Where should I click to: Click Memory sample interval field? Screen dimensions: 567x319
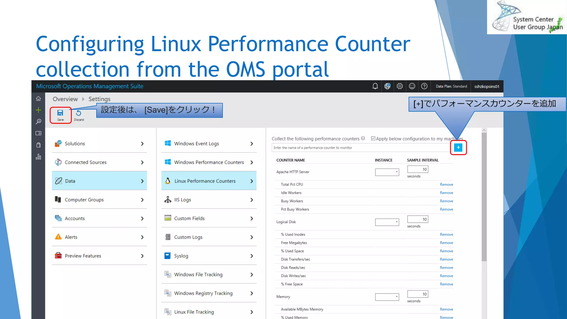pos(417,294)
